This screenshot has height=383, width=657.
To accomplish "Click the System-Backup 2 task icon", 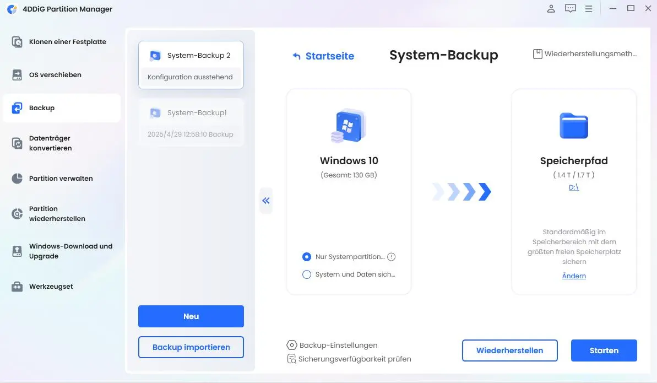I will [x=155, y=55].
